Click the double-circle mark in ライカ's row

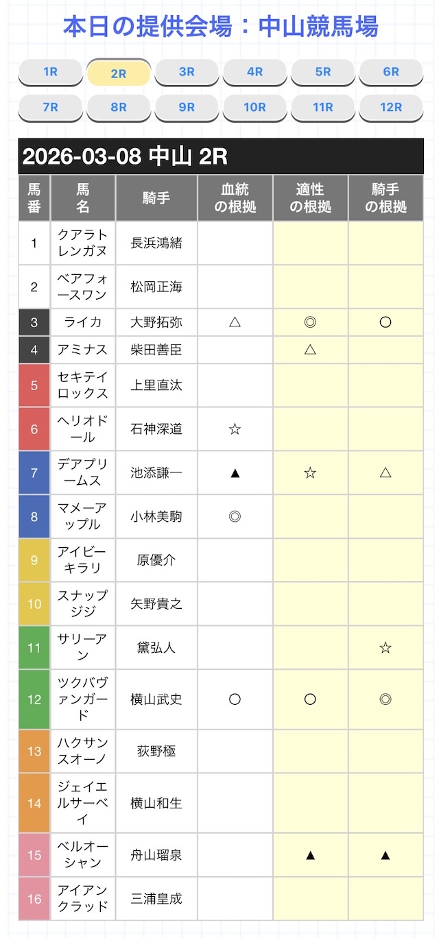pos(310,322)
